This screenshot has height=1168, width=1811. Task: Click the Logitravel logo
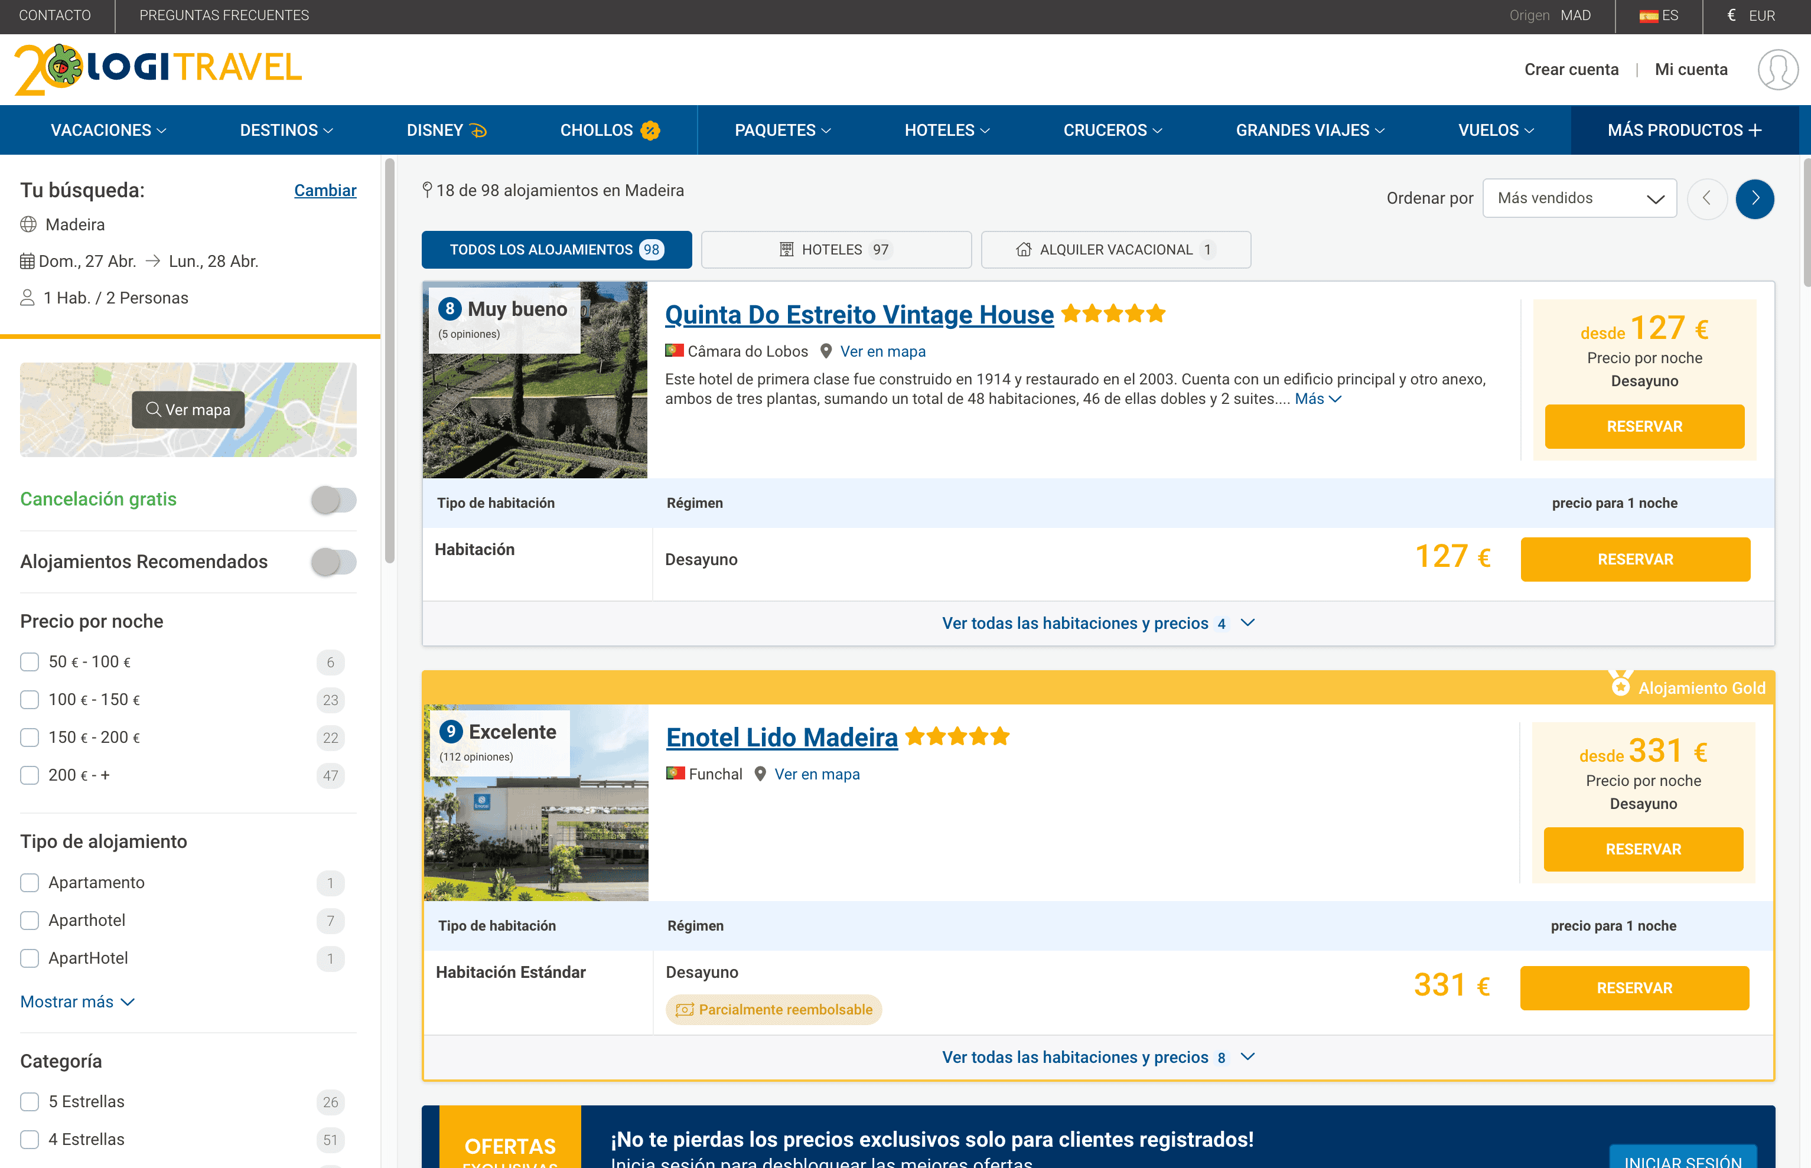tap(158, 69)
